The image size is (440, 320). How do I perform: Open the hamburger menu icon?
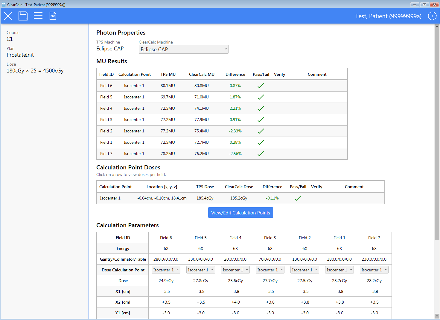click(38, 16)
